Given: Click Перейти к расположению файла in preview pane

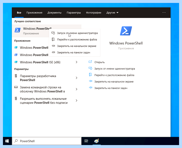Looking at the screenshot, I should click(x=114, y=75).
